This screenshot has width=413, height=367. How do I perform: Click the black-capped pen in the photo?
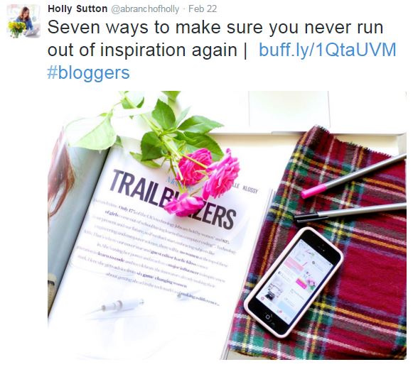pos(350,212)
